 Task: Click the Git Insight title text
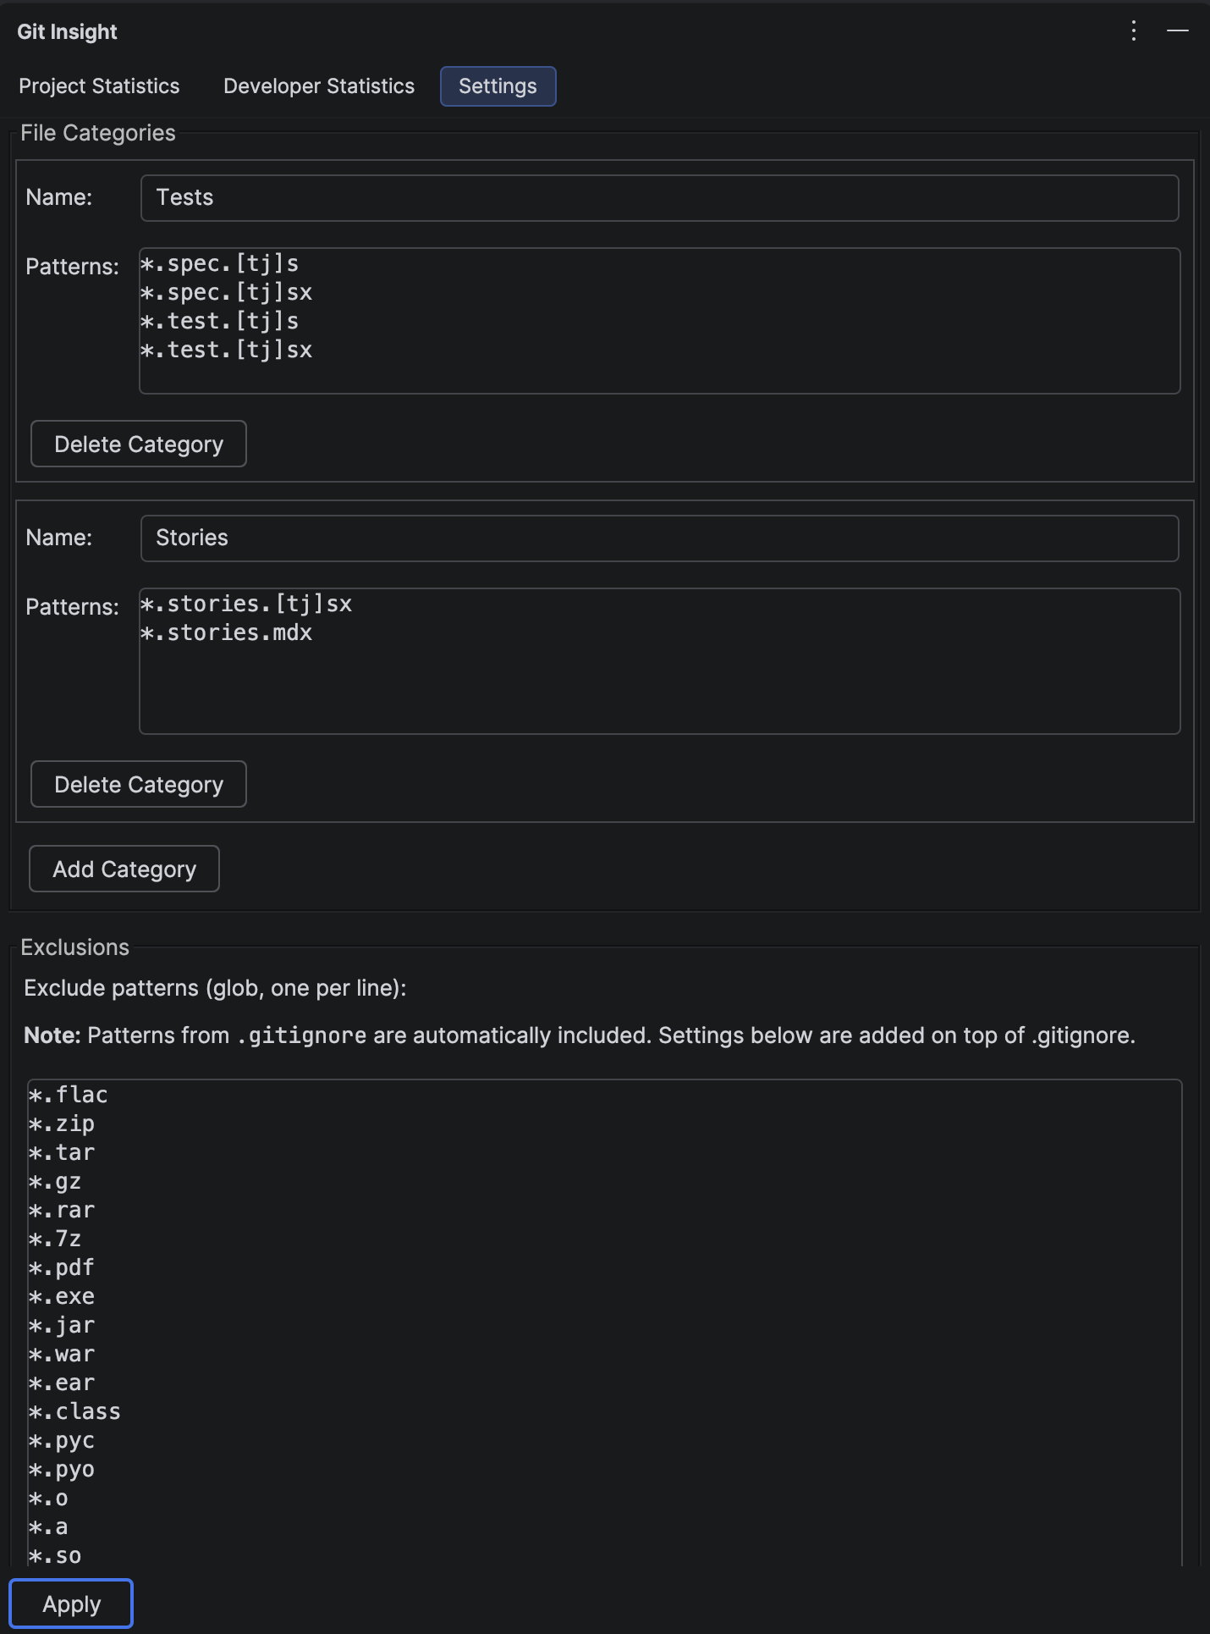coord(68,30)
